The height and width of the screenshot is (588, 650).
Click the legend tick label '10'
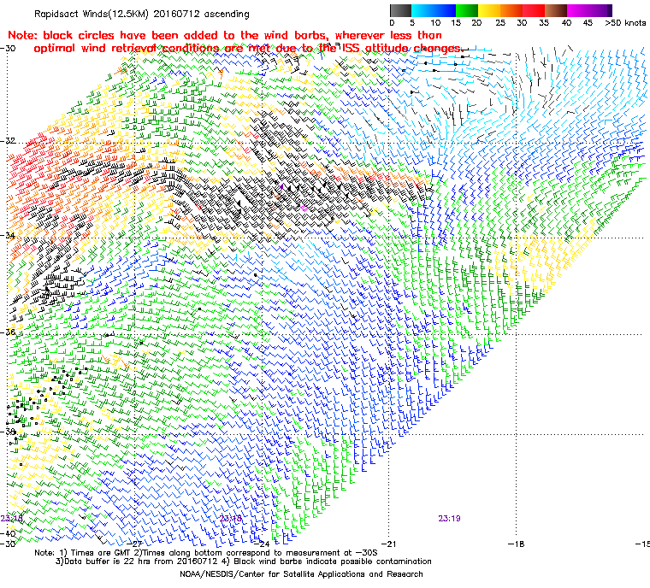[435, 23]
